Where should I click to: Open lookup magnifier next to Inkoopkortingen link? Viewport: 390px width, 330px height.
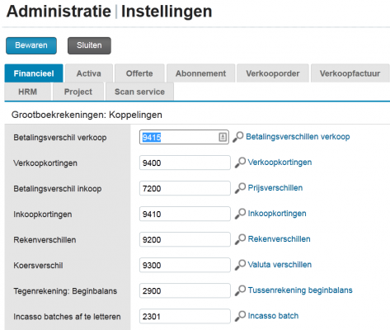coord(240,214)
